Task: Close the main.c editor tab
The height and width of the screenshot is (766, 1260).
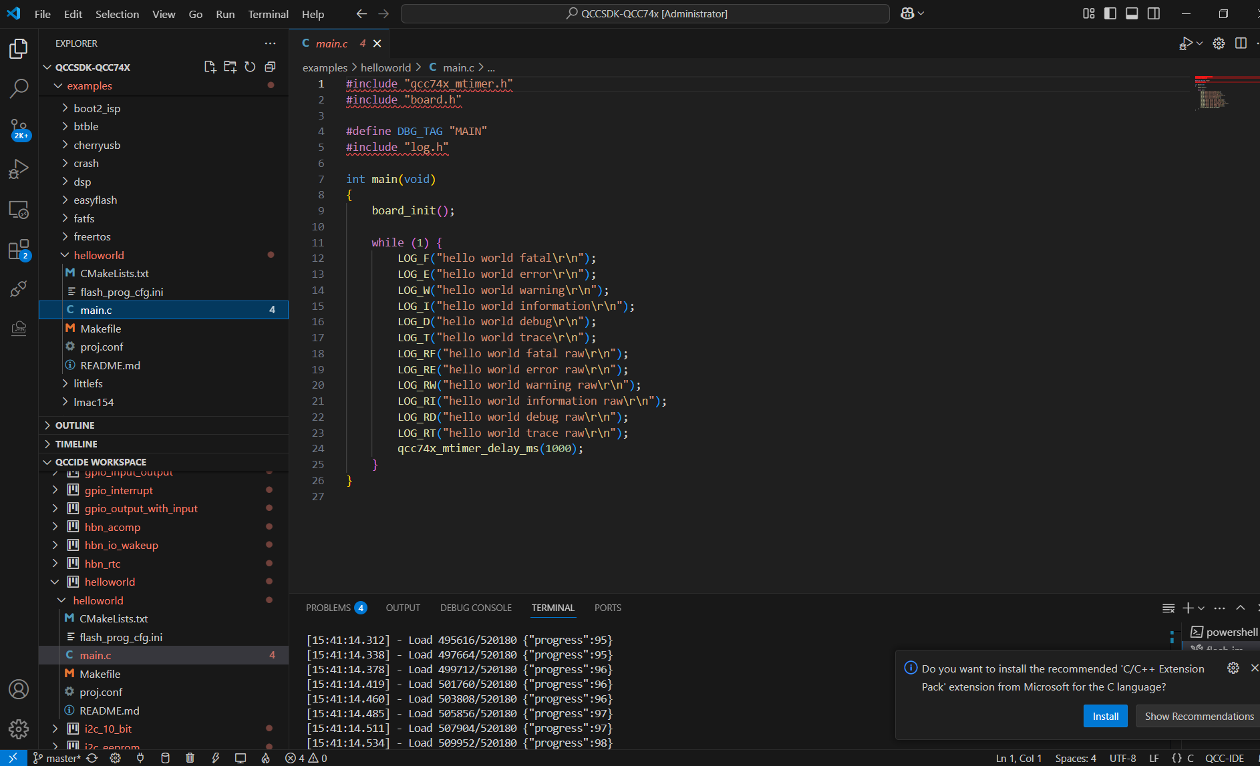Action: [377, 43]
